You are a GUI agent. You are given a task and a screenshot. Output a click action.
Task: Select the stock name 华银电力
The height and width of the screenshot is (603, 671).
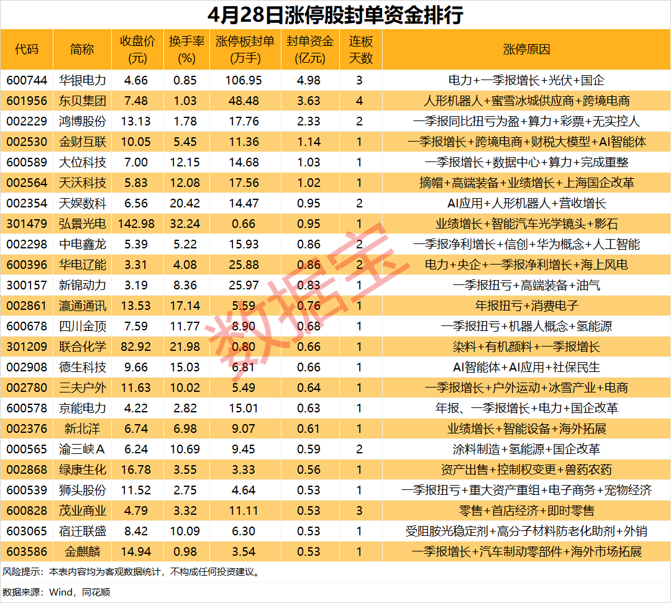pyautogui.click(x=82, y=80)
